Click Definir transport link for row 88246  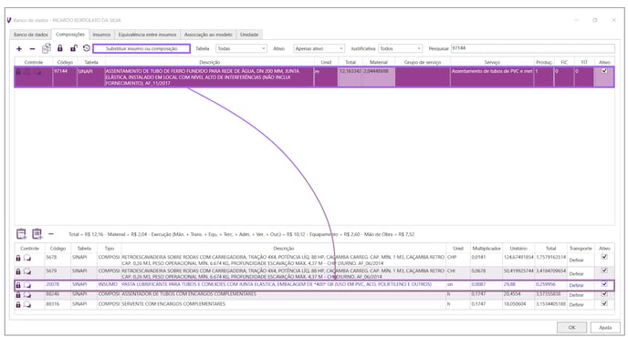(576, 295)
